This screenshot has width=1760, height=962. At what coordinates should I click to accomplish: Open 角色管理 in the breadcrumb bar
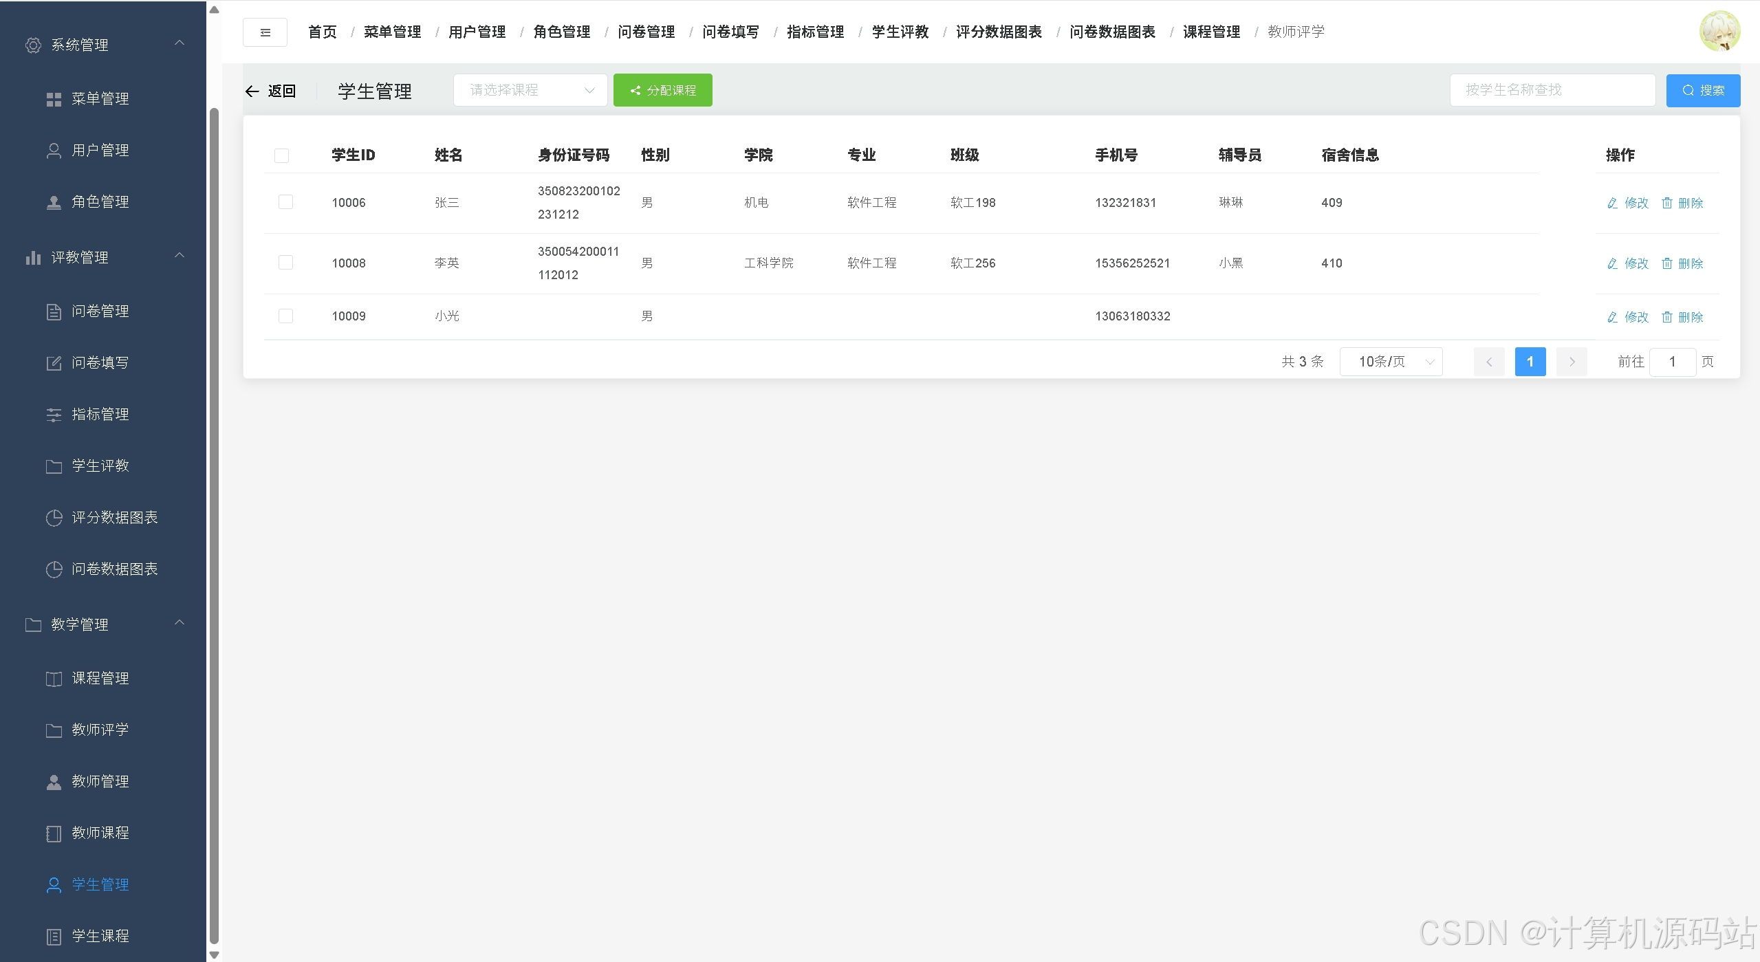[x=562, y=32]
